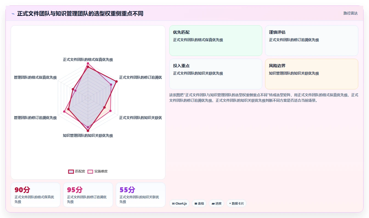Click the page title 正式文件团队与知识管理团队的选型权重侧重点不同
This screenshot has width=369, height=218.
point(80,13)
